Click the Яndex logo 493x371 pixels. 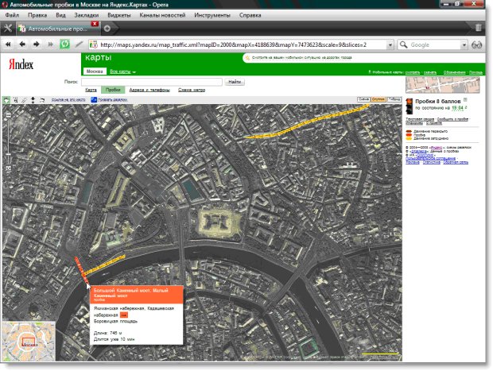21,64
